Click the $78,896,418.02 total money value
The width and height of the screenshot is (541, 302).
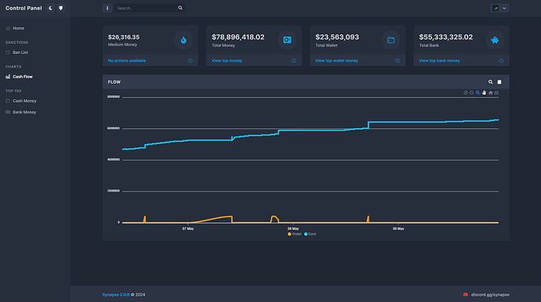tap(238, 38)
